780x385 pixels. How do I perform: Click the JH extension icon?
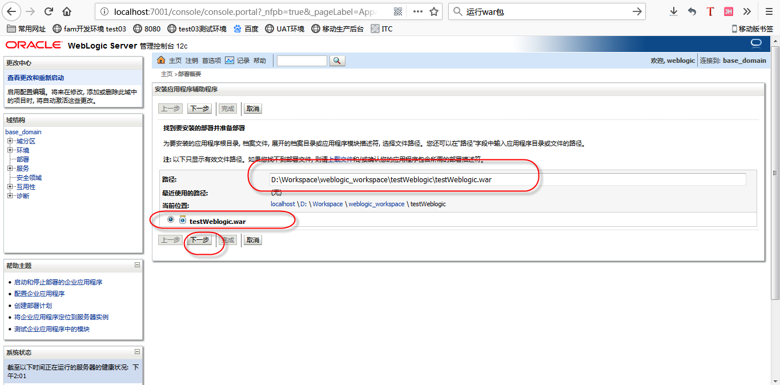tap(729, 11)
